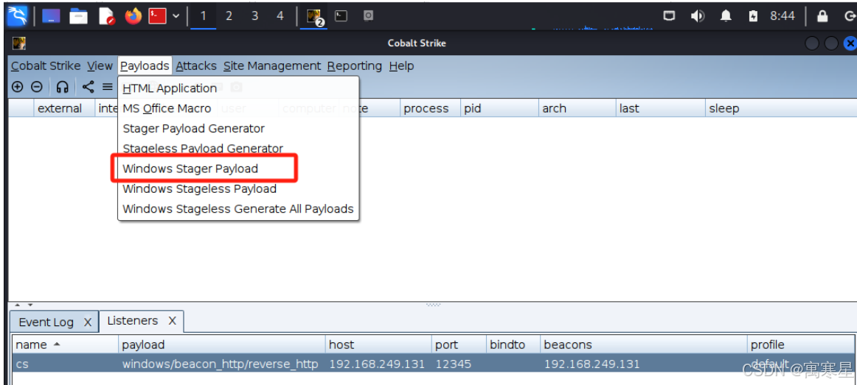Image resolution: width=857 pixels, height=385 pixels.
Task: Click the volume speaker tray icon
Action: pos(697,16)
